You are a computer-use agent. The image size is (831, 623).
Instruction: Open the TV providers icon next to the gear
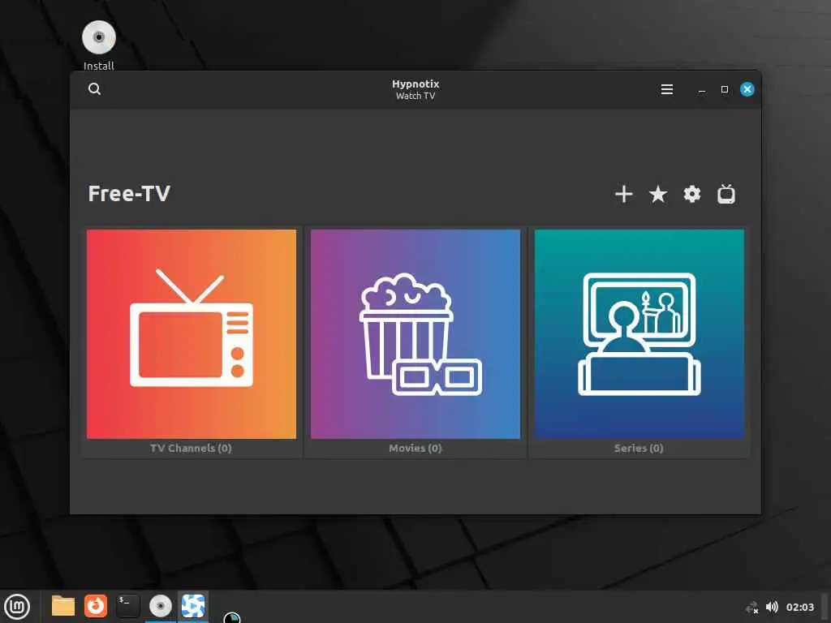(x=726, y=194)
